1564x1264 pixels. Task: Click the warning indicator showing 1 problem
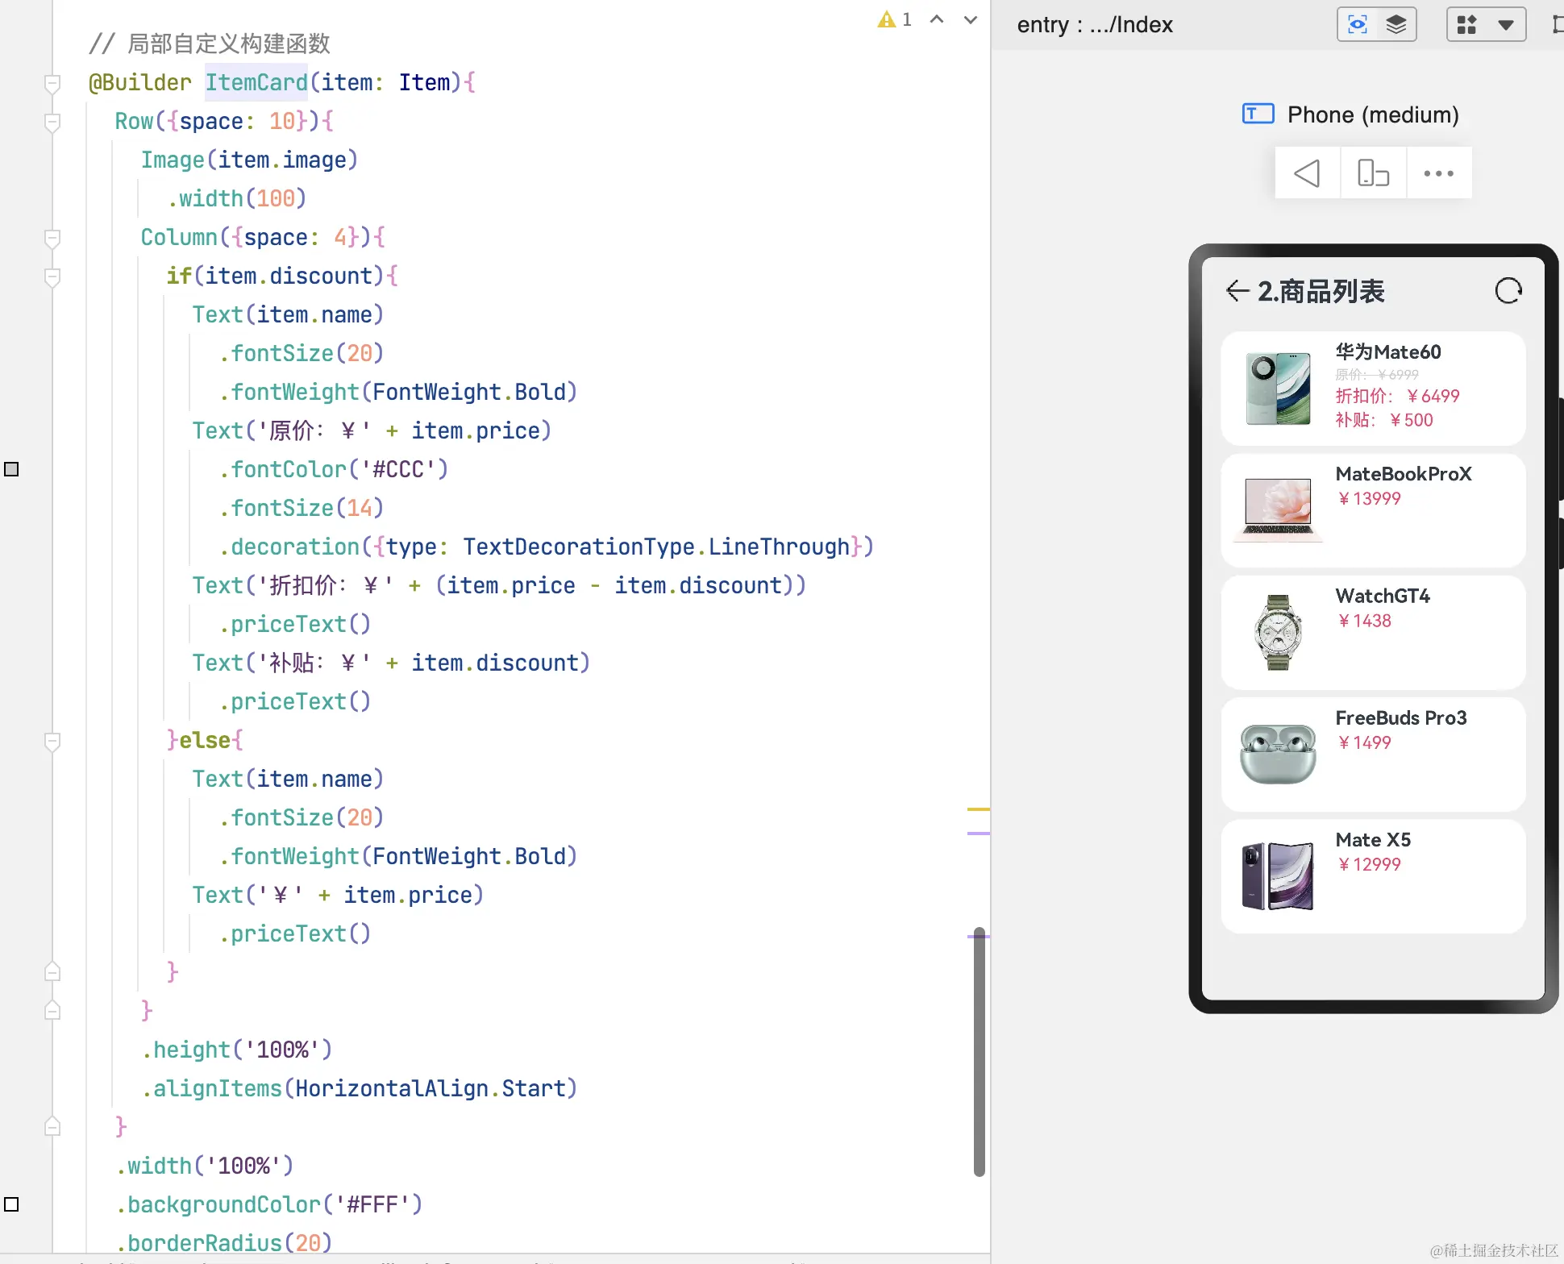point(895,19)
